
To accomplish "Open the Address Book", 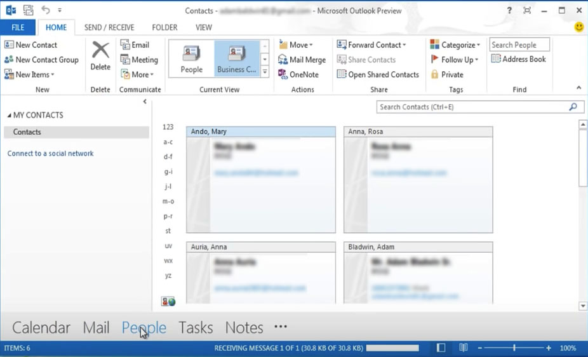I will (519, 59).
